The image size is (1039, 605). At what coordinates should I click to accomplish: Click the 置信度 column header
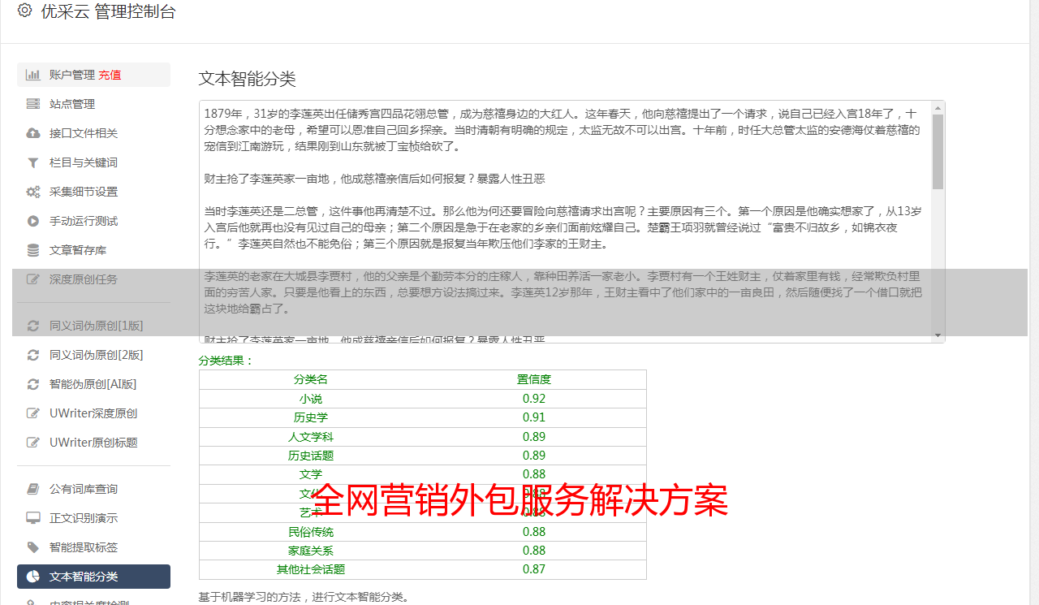point(534,379)
